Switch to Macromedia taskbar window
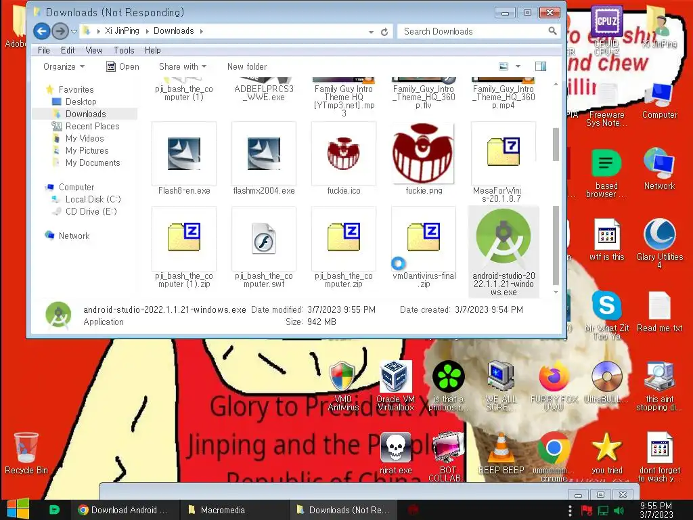The width and height of the screenshot is (693, 520). [x=235, y=510]
